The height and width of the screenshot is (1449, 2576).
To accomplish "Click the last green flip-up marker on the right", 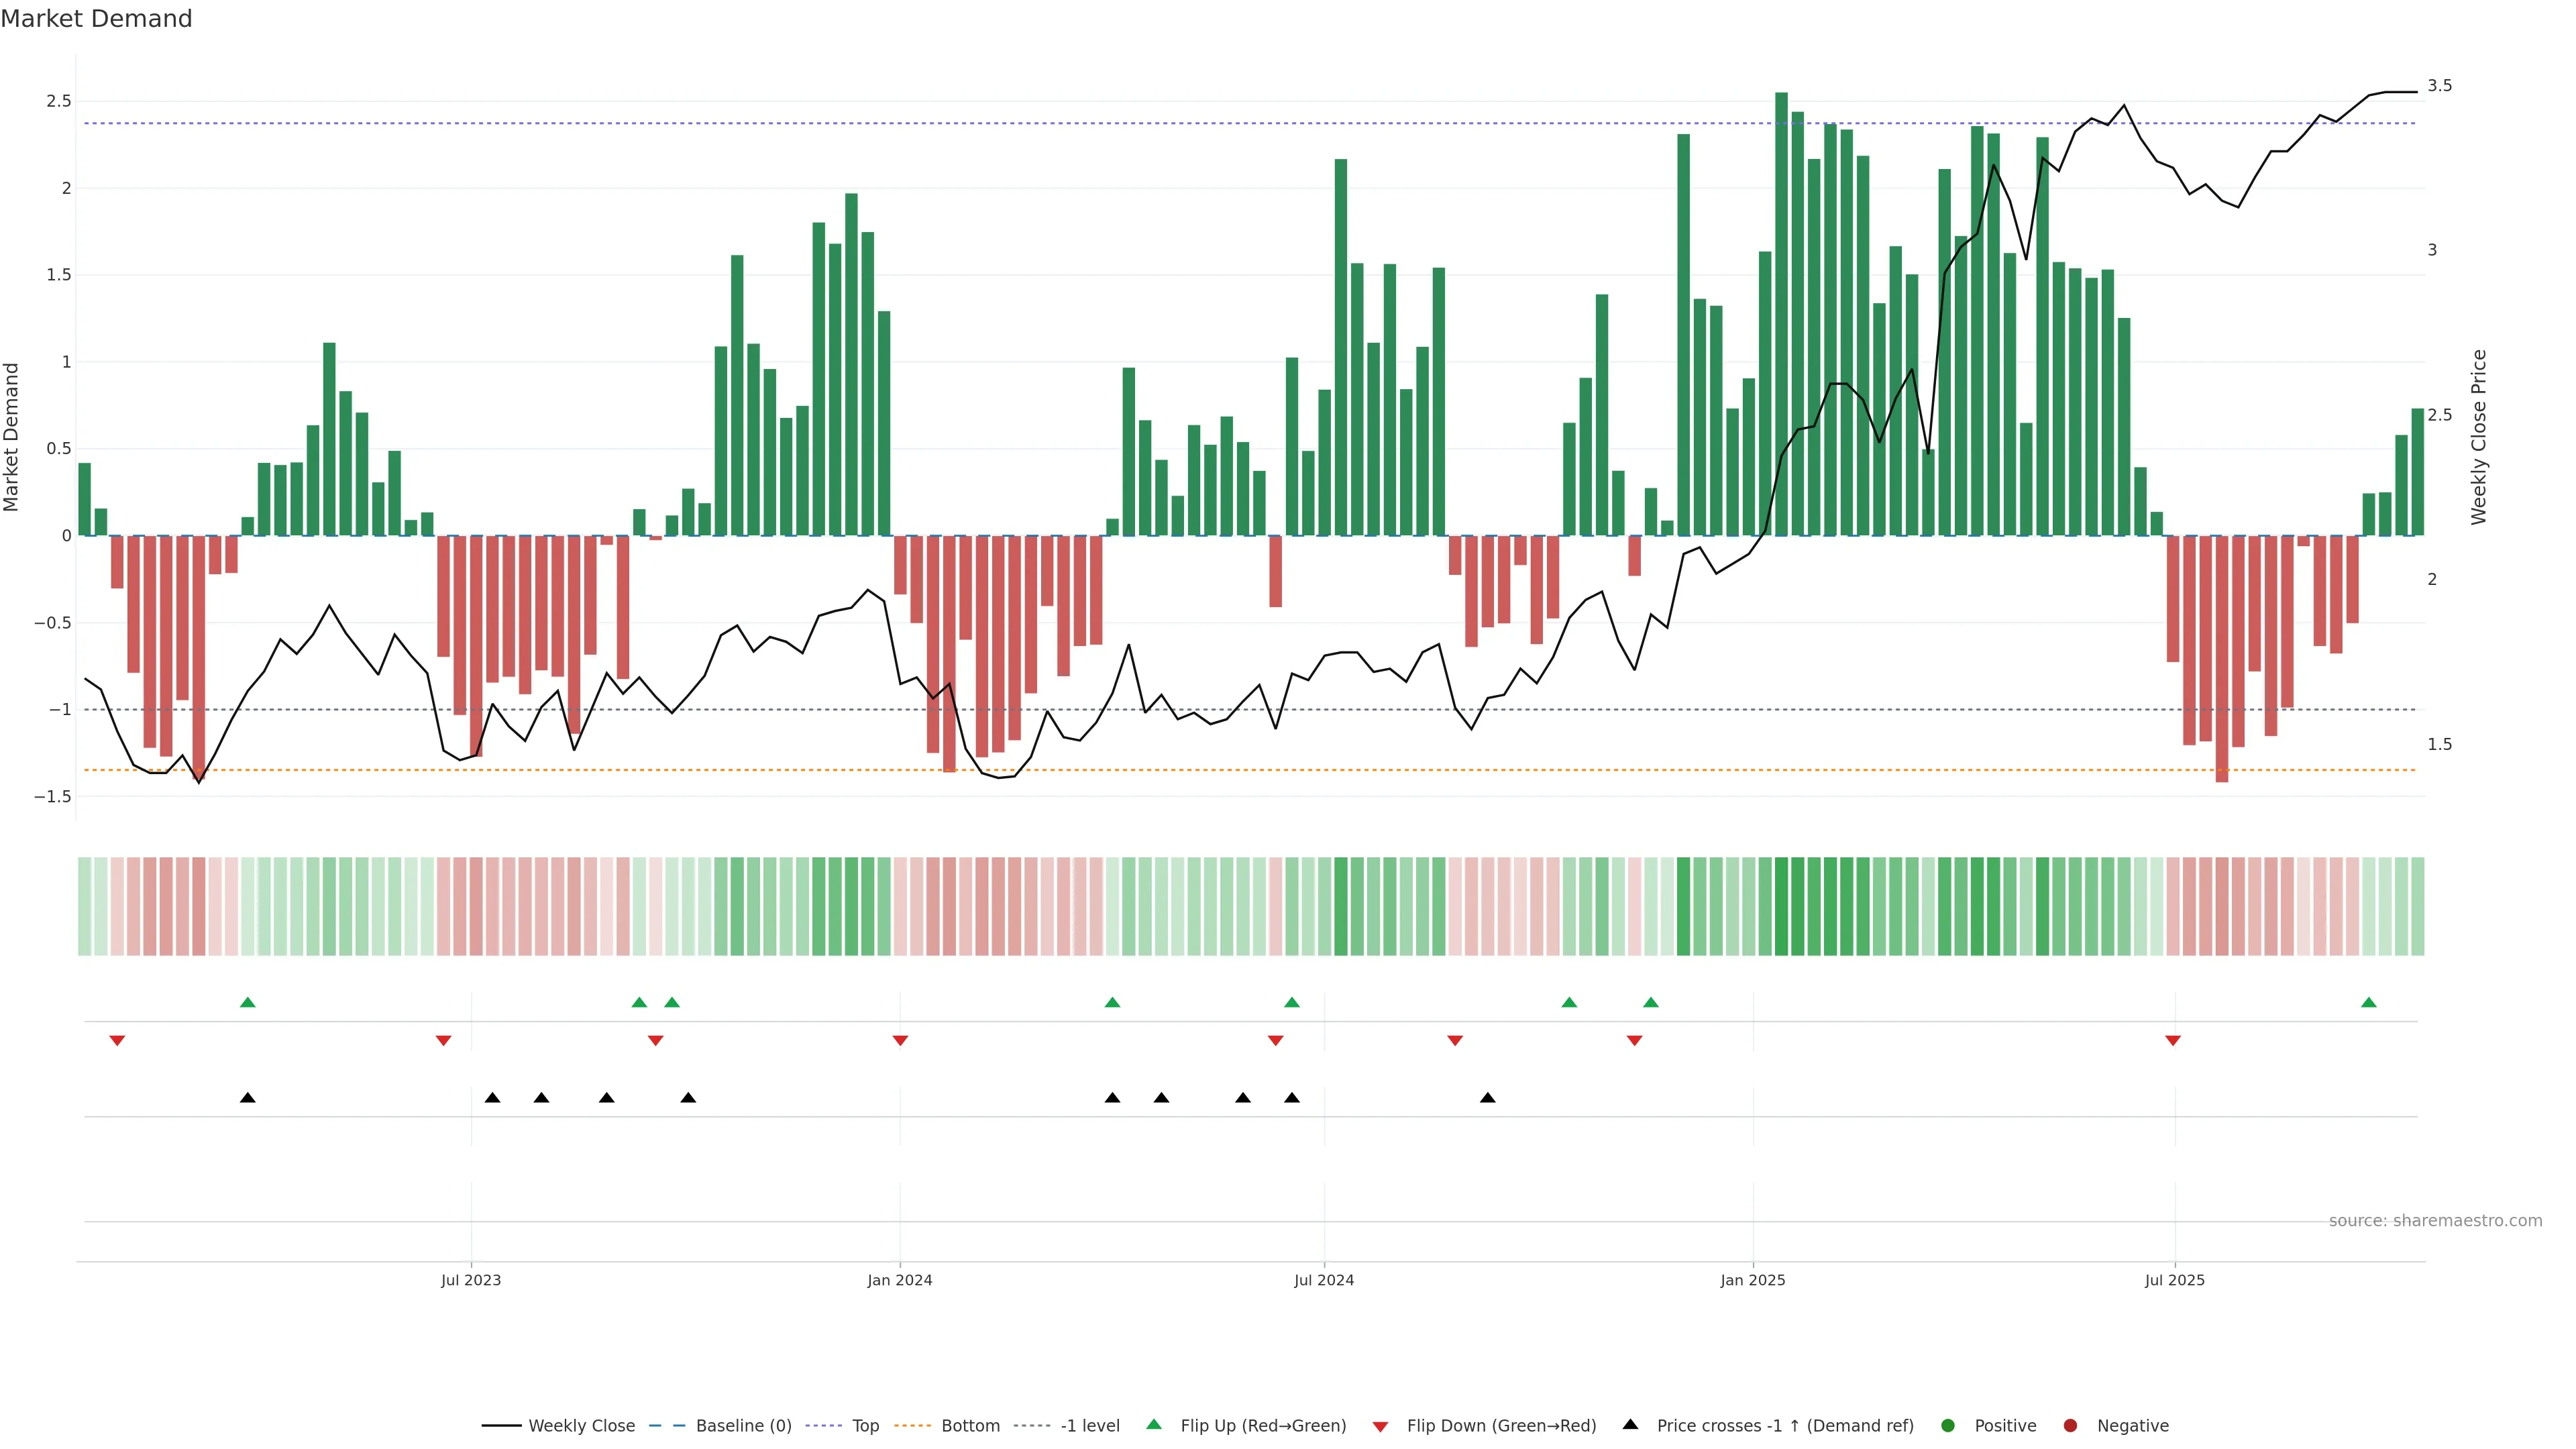I will [x=2368, y=1003].
